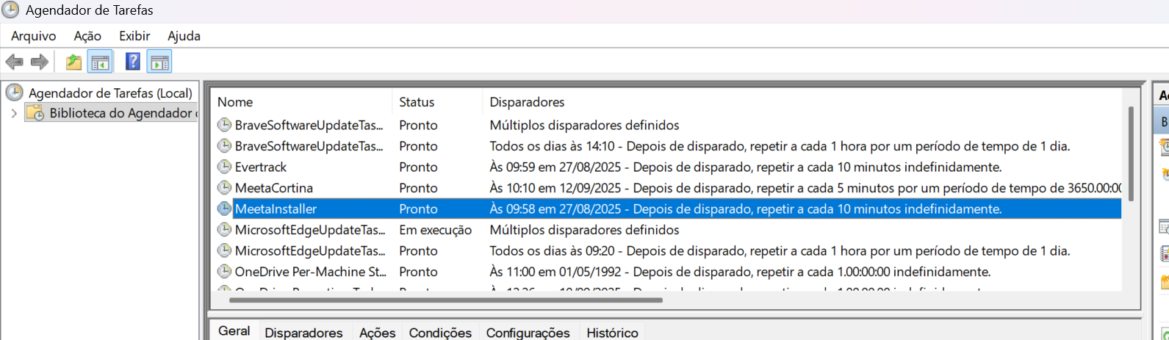Switch to the Disparadores tab
Viewport: 1169px width, 340px height.
pyautogui.click(x=303, y=333)
